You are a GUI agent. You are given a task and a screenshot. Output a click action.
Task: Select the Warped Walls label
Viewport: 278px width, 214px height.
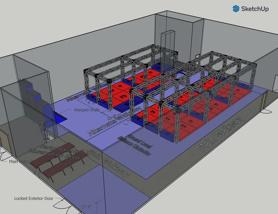(x=87, y=110)
